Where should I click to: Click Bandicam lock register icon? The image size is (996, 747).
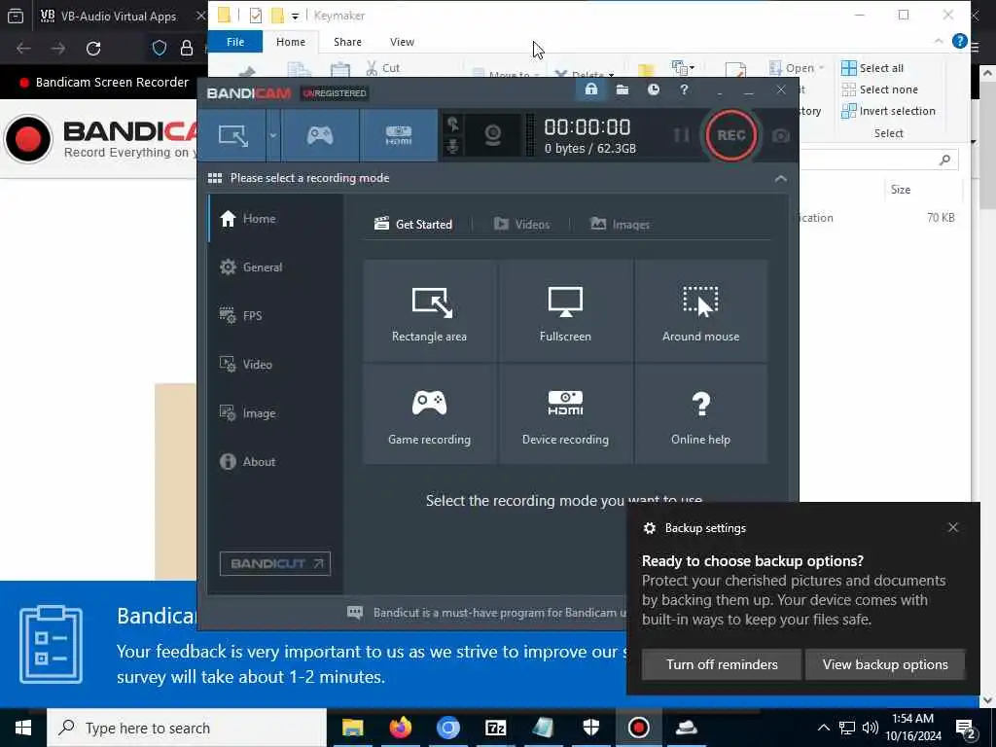590,89
